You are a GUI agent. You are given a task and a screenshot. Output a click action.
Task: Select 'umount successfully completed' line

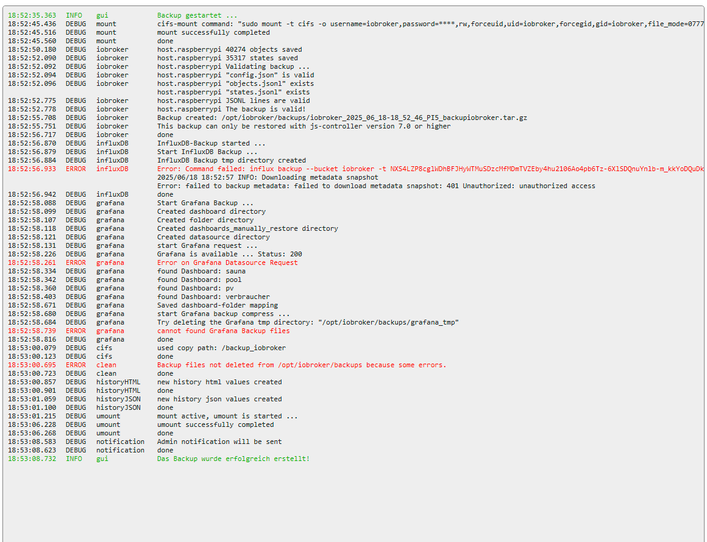(x=215, y=426)
